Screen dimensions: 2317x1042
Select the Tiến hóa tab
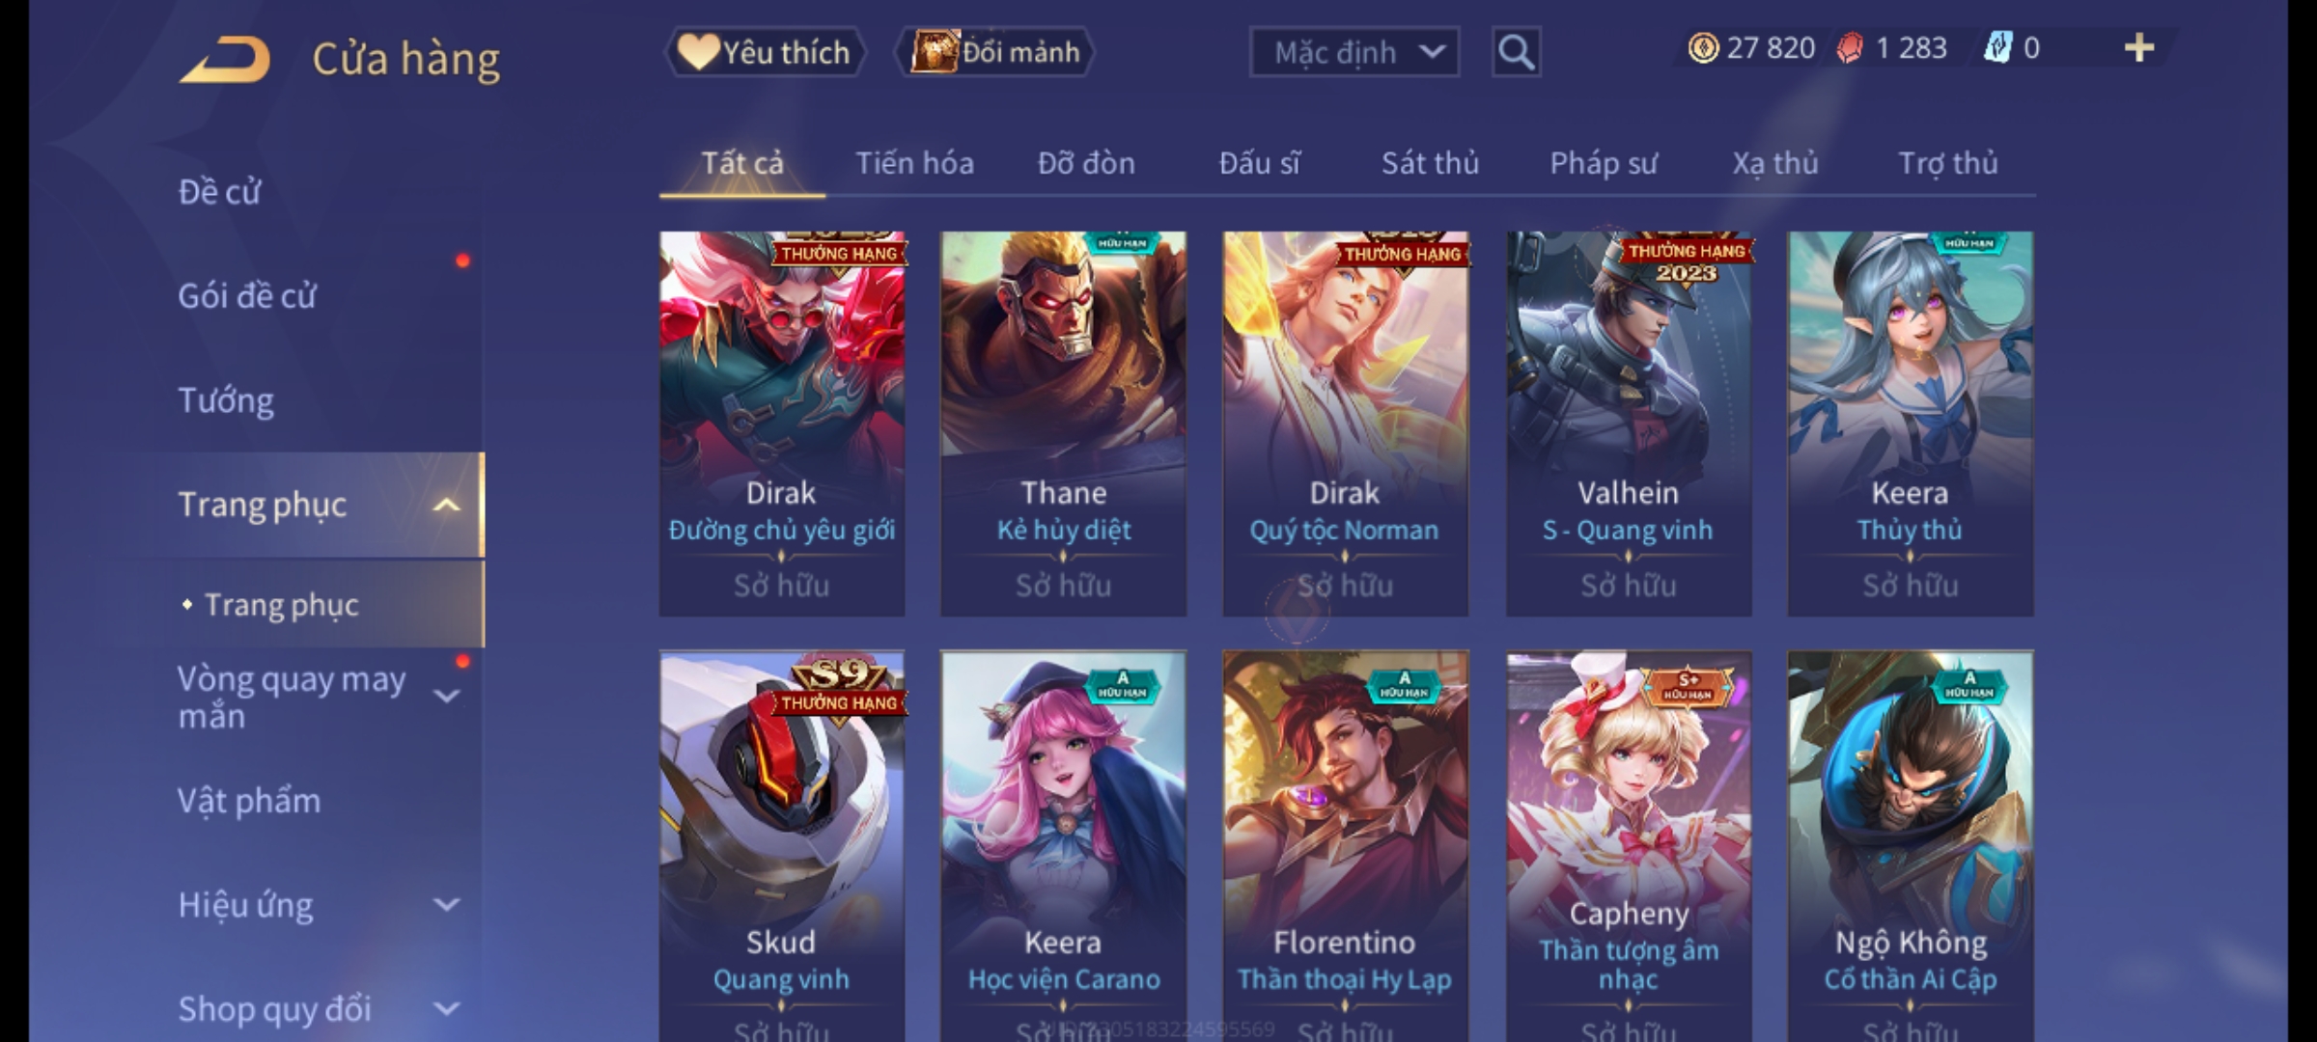click(x=914, y=163)
